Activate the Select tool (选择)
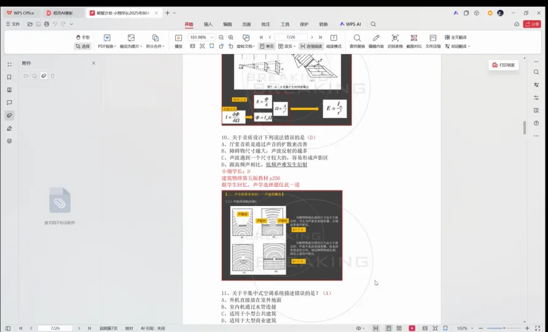This screenshot has width=548, height=332. click(x=83, y=46)
